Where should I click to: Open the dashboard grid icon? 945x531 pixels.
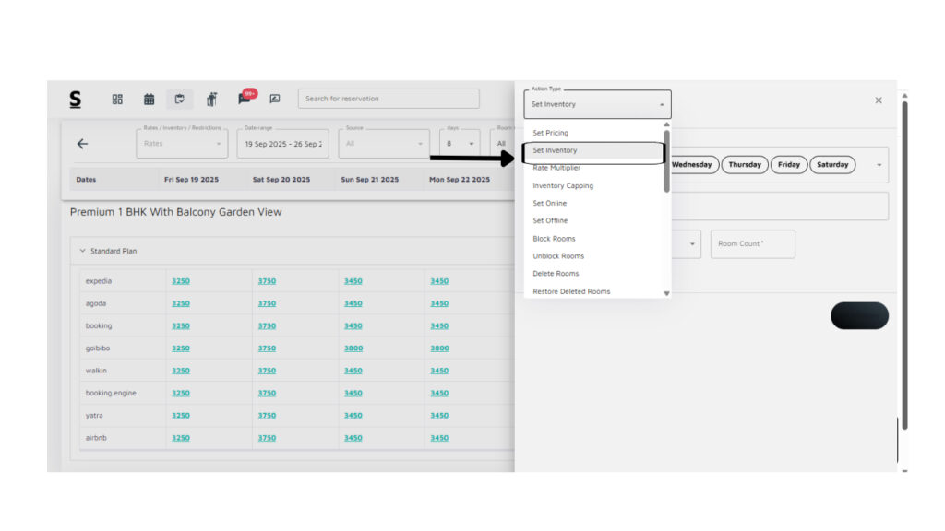click(x=117, y=99)
